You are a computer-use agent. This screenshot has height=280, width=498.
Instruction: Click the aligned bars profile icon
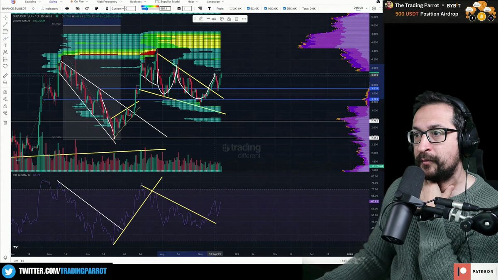coord(200,8)
